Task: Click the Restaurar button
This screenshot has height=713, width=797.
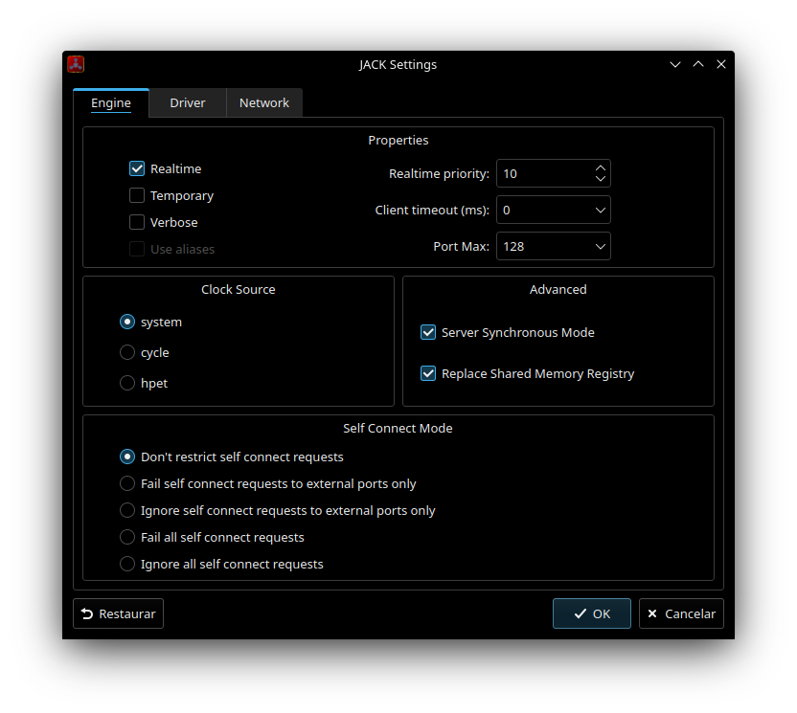Action: coord(119,614)
